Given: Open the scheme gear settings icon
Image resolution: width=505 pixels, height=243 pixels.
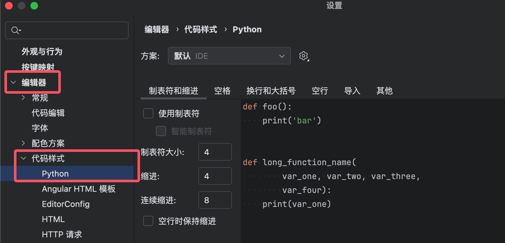Looking at the screenshot, I should [304, 56].
